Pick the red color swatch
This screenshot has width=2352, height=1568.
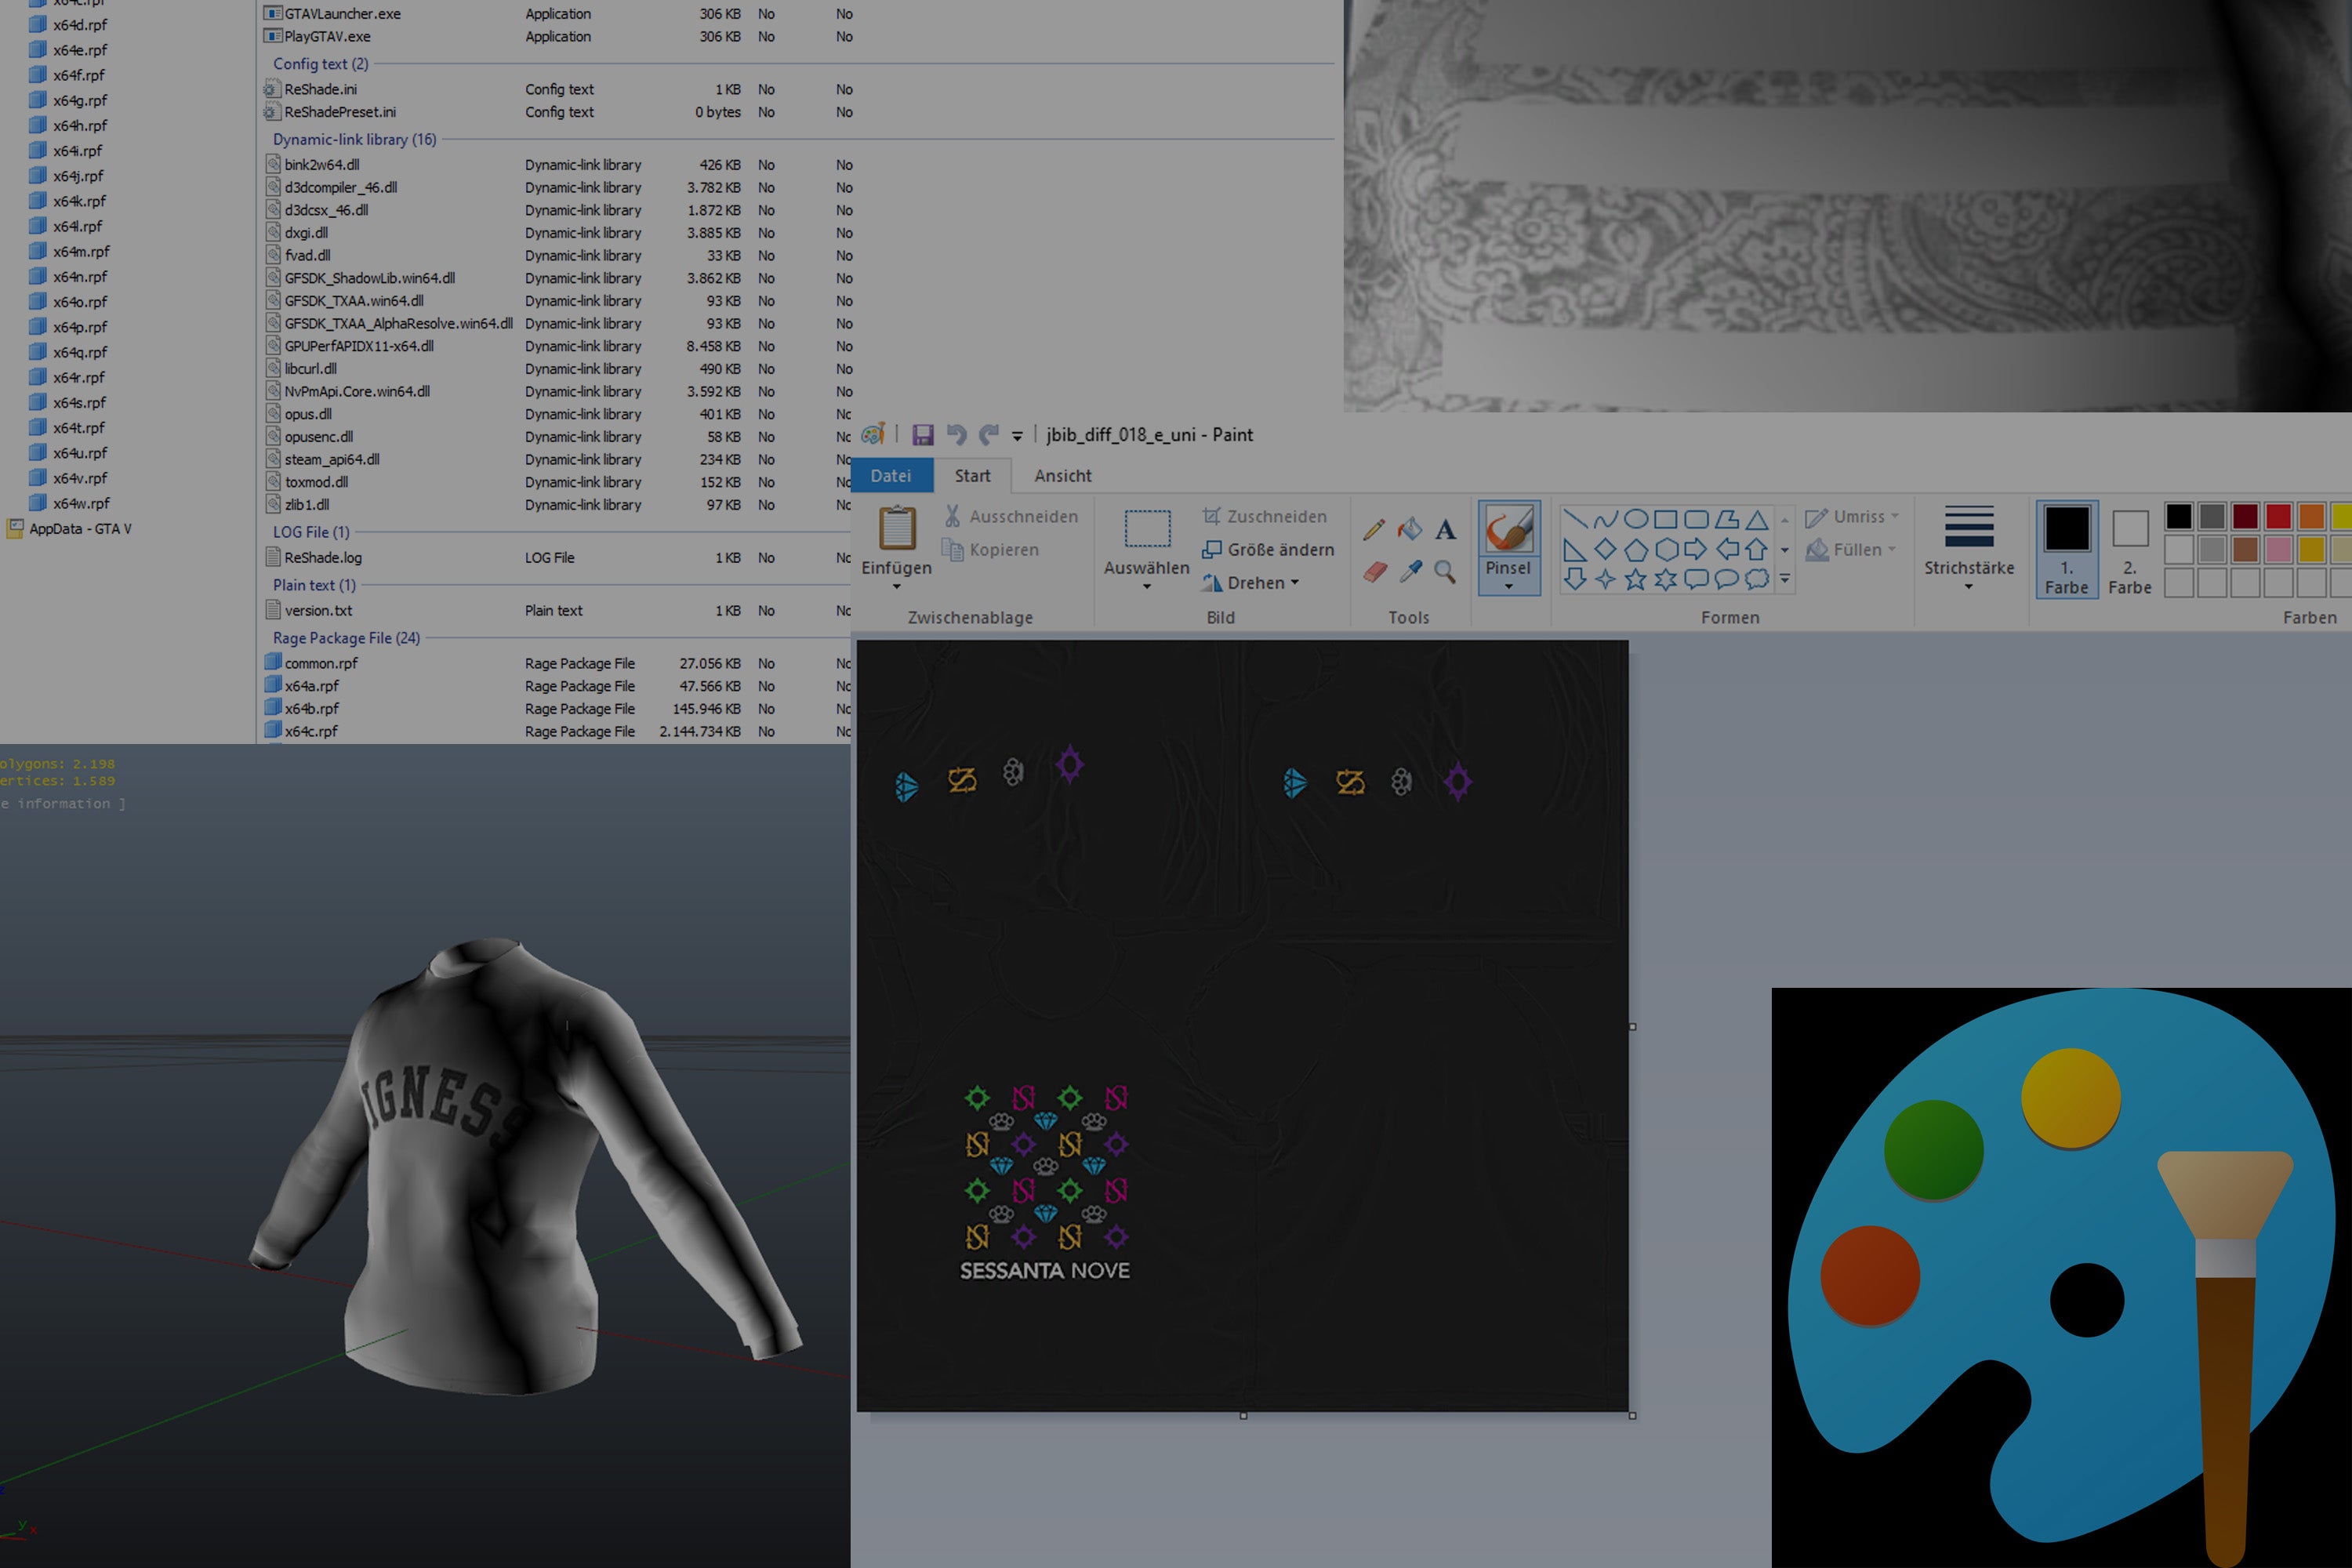2278,516
